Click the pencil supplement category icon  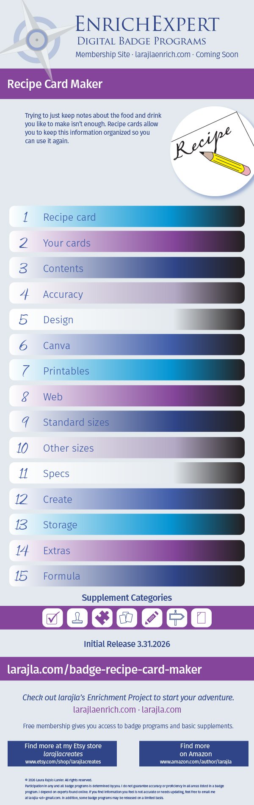coord(152,618)
